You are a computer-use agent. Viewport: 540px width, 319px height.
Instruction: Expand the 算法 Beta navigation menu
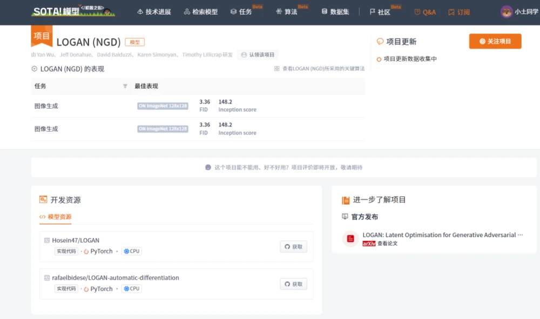(x=287, y=12)
